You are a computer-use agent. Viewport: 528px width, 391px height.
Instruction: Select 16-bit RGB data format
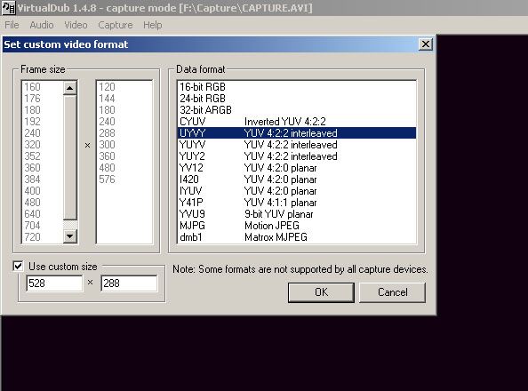[297, 87]
